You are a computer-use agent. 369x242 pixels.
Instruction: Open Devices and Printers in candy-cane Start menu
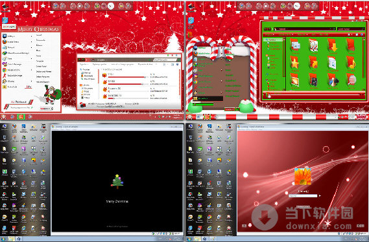tap(233, 85)
